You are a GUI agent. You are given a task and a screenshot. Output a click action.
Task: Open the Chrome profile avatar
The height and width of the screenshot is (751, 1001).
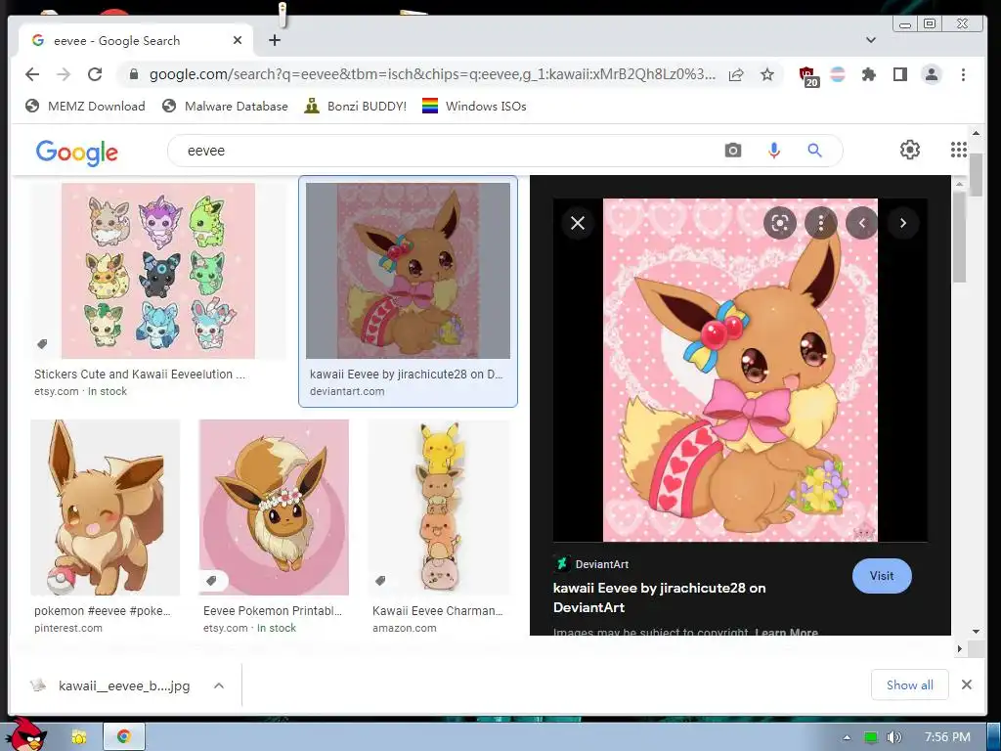932,74
